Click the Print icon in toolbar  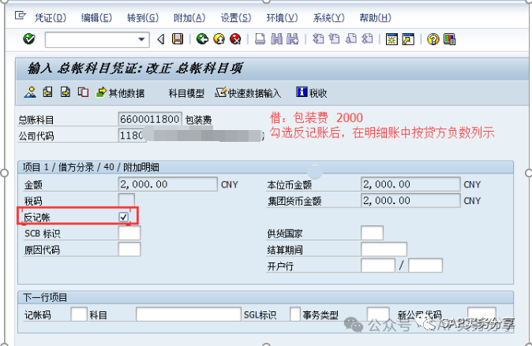pos(260,39)
